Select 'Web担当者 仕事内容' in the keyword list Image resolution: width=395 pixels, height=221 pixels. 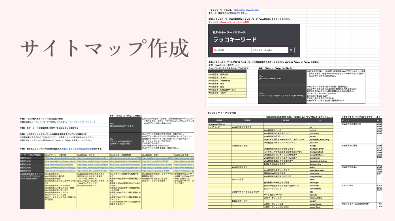(227, 75)
